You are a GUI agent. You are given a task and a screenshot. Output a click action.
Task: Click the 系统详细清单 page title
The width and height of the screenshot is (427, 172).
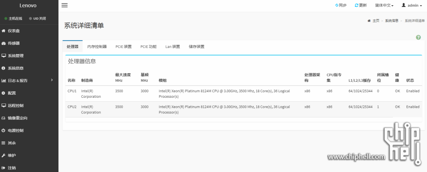(x=84, y=26)
